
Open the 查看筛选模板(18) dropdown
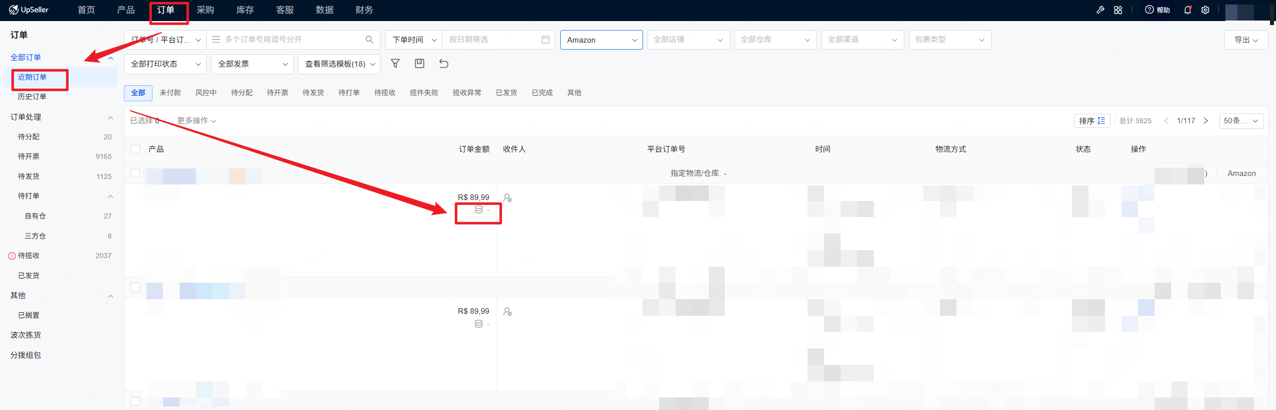340,64
